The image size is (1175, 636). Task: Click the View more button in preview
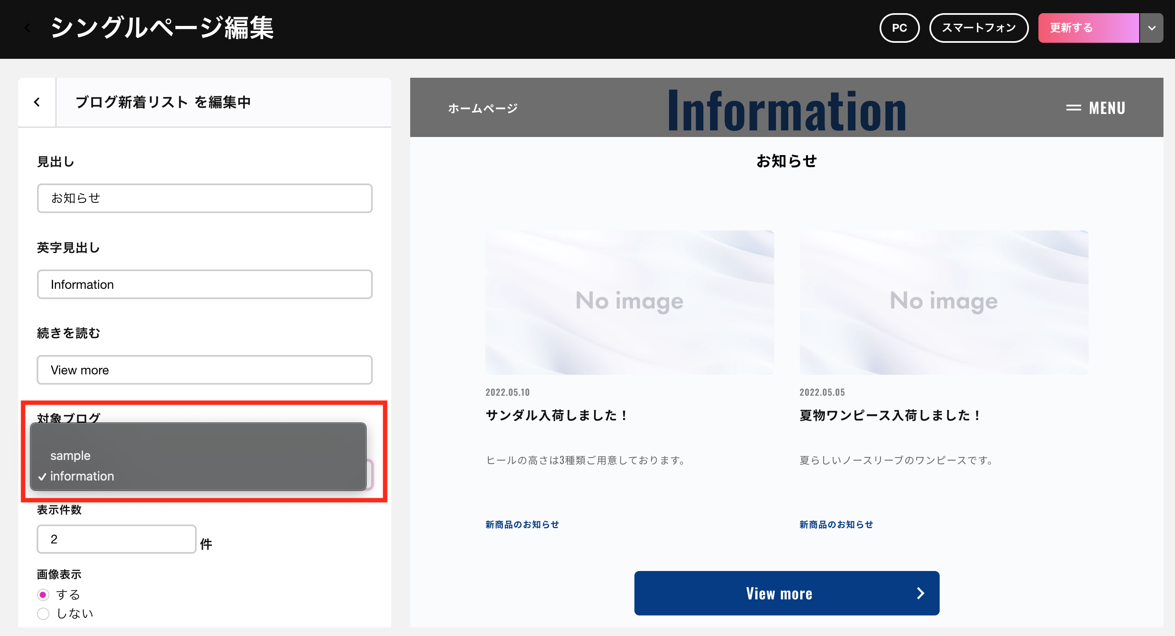pos(786,593)
